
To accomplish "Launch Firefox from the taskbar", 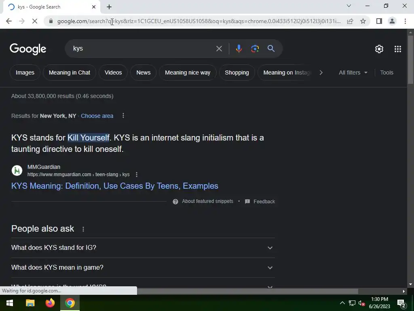I will 50,303.
